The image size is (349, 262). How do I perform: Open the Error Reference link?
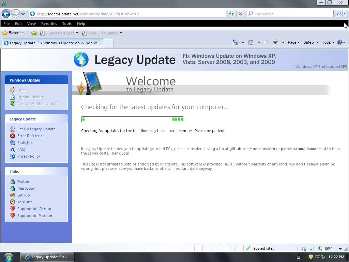coord(31,136)
